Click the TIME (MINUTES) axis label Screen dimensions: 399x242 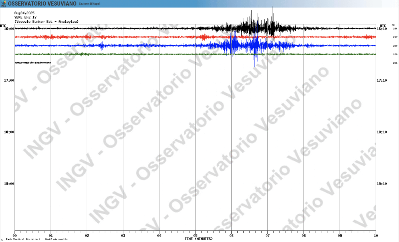tap(198, 239)
